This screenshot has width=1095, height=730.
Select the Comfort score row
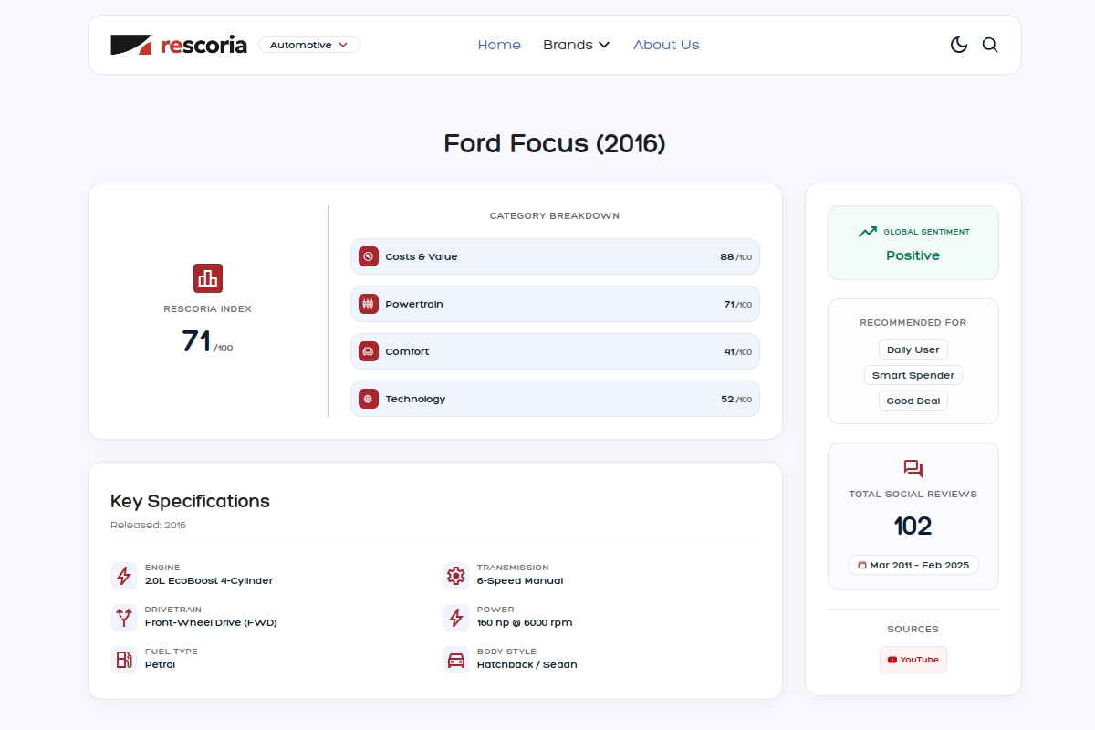click(x=555, y=351)
